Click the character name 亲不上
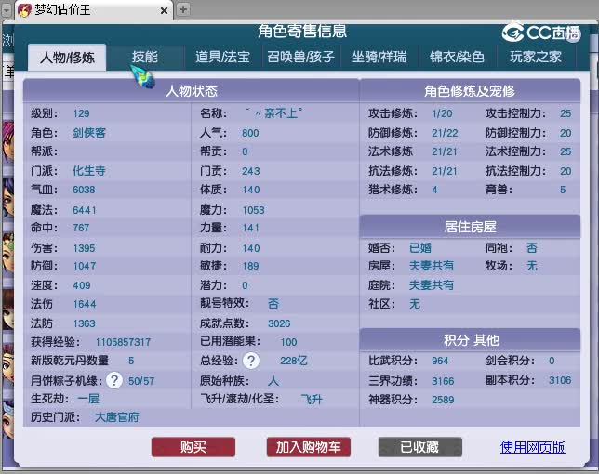 pos(273,113)
